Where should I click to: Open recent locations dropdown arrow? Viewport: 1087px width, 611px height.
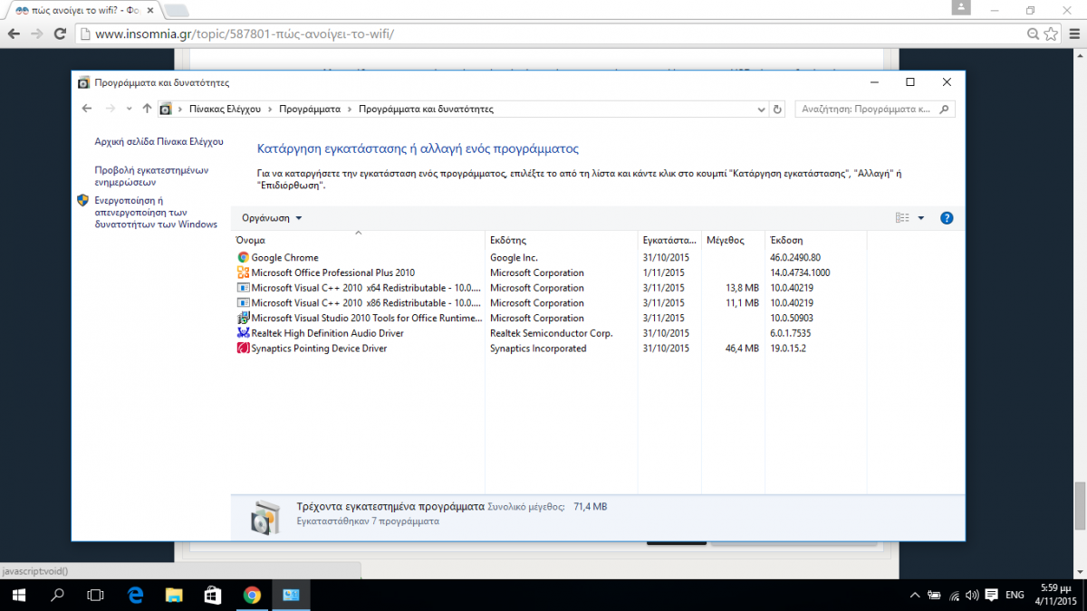(128, 109)
